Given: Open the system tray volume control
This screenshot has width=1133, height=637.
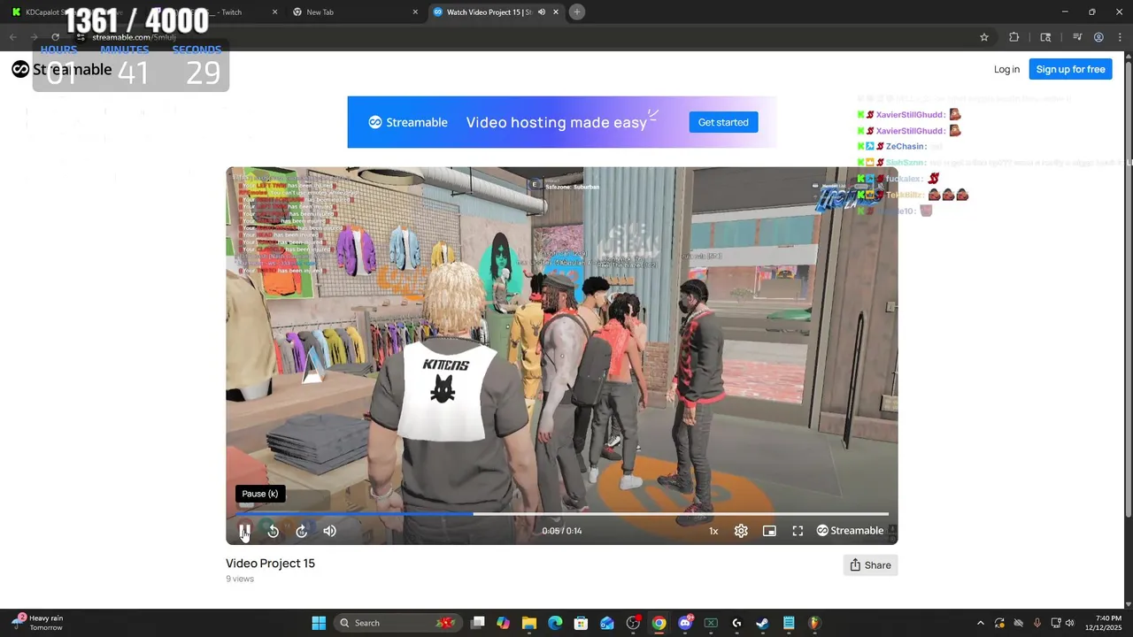Looking at the screenshot, I should click(1069, 623).
